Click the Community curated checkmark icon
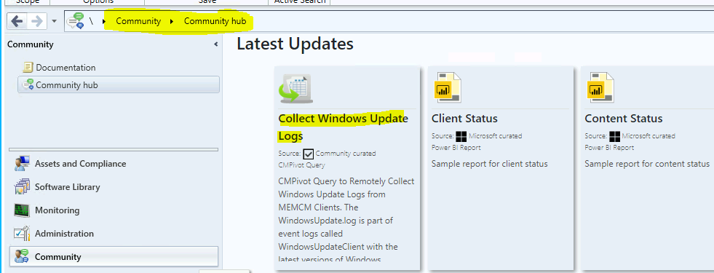Viewport: 714px width, 273px height. 309,154
